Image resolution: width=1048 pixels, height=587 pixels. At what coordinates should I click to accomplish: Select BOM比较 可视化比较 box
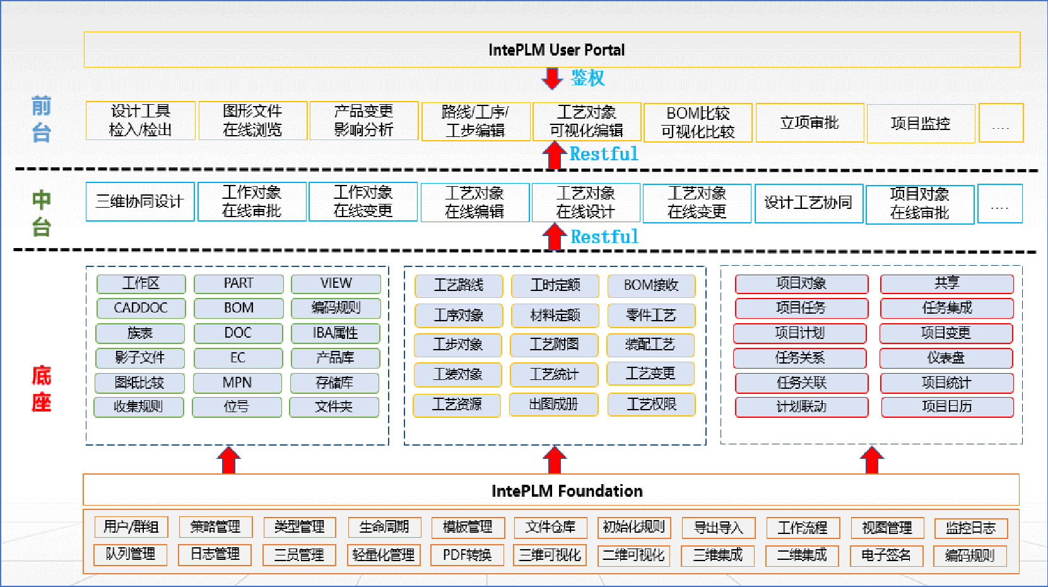(698, 122)
